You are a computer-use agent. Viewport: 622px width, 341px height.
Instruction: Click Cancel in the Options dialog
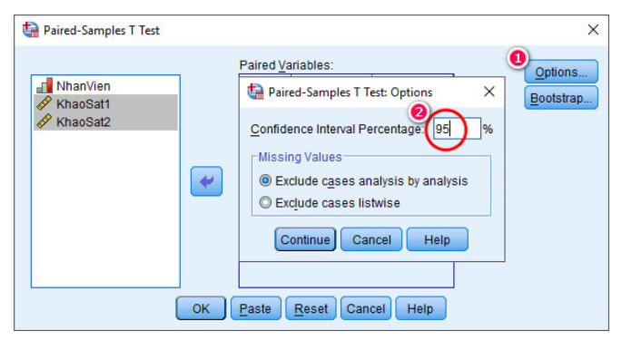pyautogui.click(x=371, y=239)
